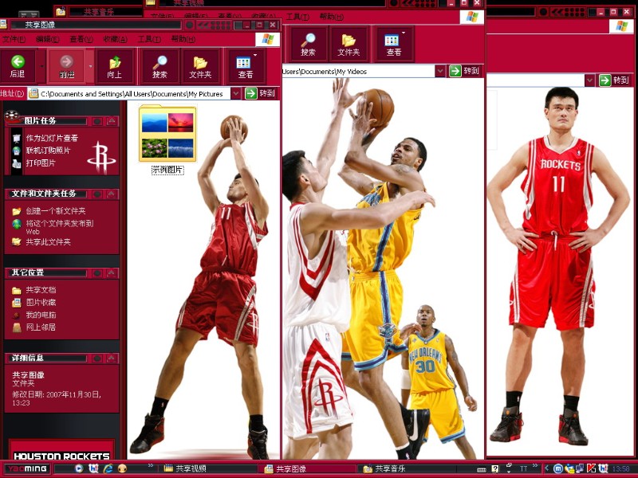Show hidden system tray icons arrow
Screen dimensions: 638x478
coord(547,468)
